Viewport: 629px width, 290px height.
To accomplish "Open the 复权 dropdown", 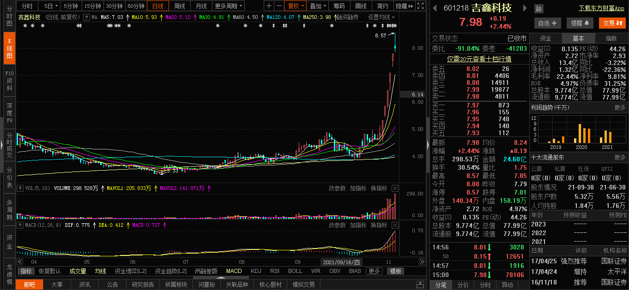I will [x=296, y=6].
